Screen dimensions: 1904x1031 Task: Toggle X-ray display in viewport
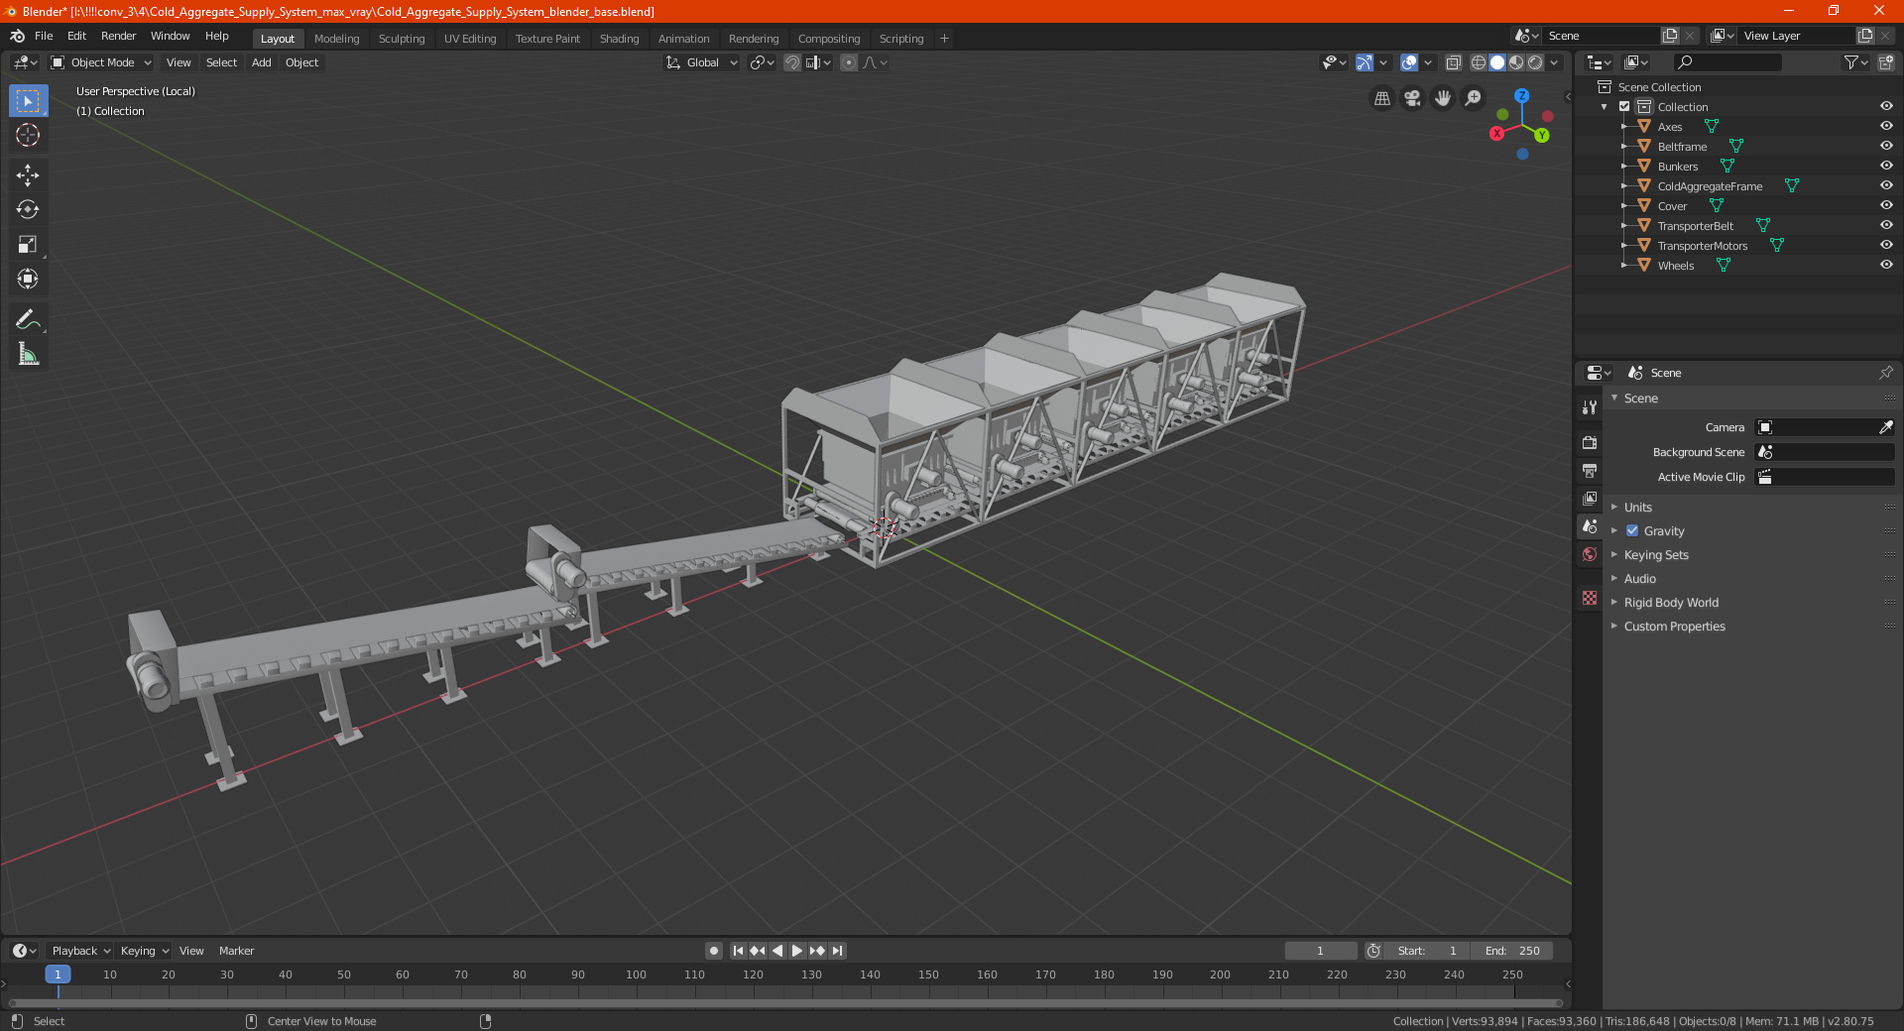click(x=1454, y=62)
